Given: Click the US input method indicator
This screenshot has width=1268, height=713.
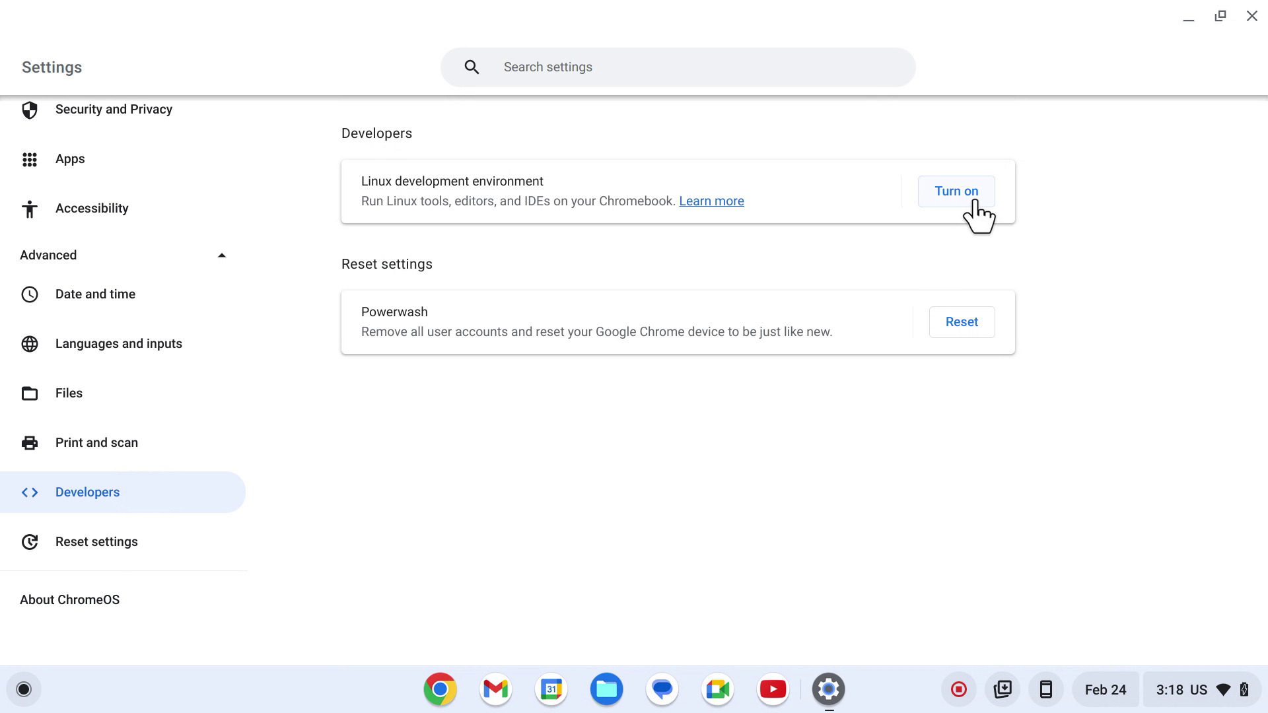Looking at the screenshot, I should [x=1199, y=690].
